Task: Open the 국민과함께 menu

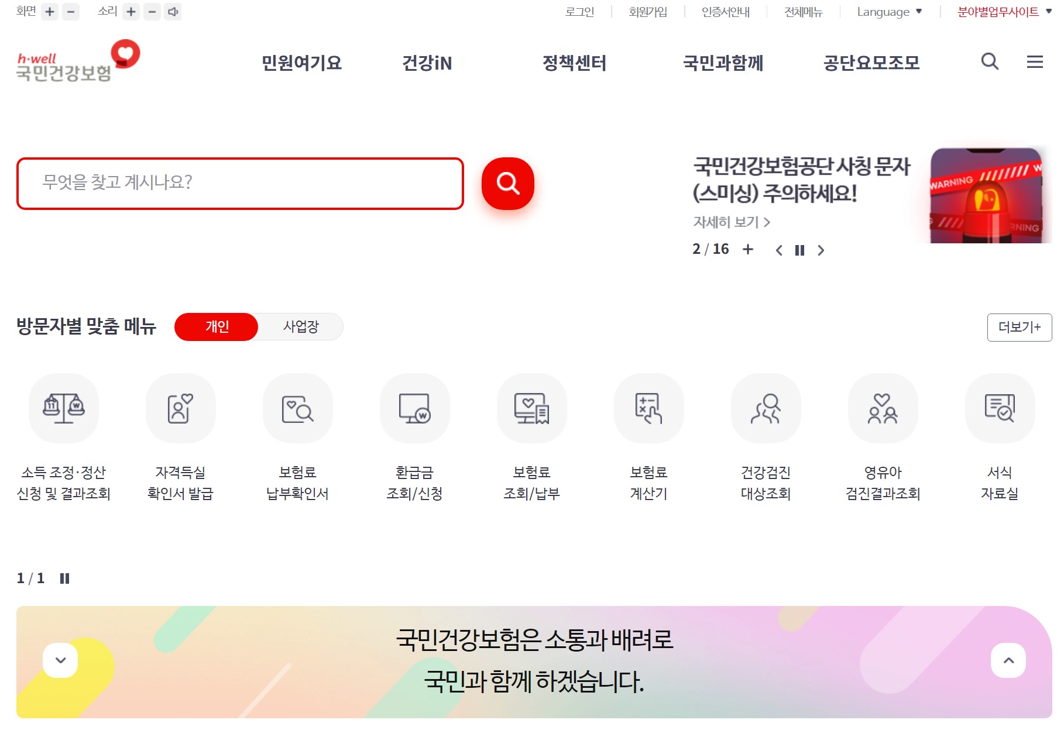Action: (x=723, y=63)
